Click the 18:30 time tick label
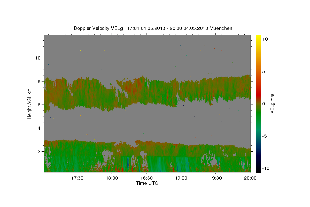Screen dimensions: 310x207 pos(146,178)
